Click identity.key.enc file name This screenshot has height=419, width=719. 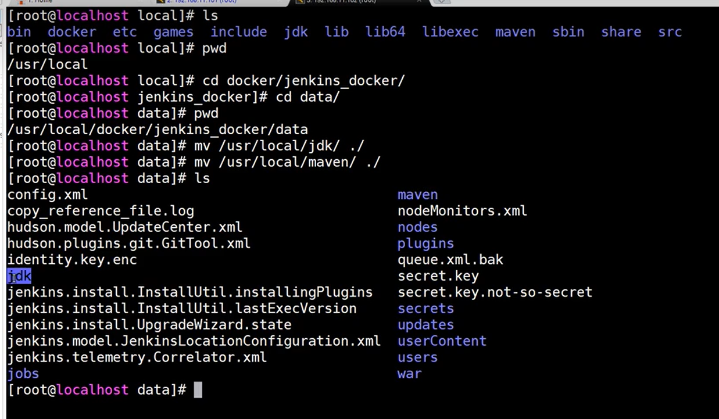(x=72, y=260)
